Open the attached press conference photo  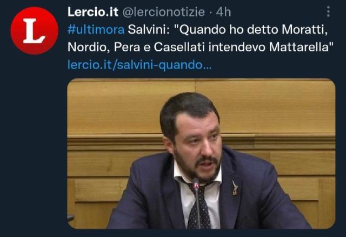pyautogui.click(x=201, y=153)
